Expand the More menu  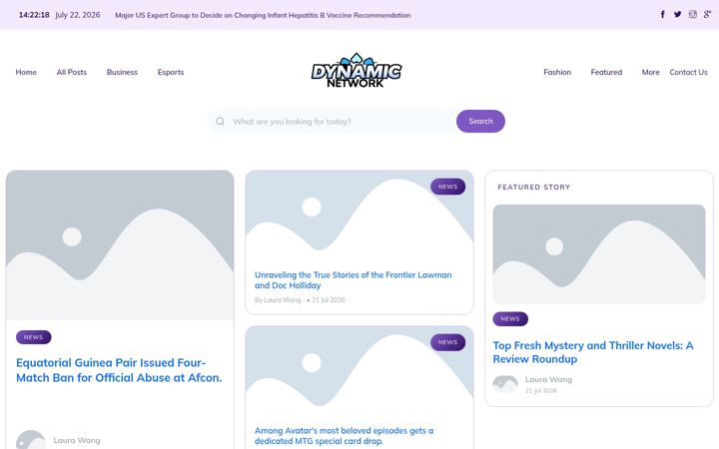[x=651, y=72]
